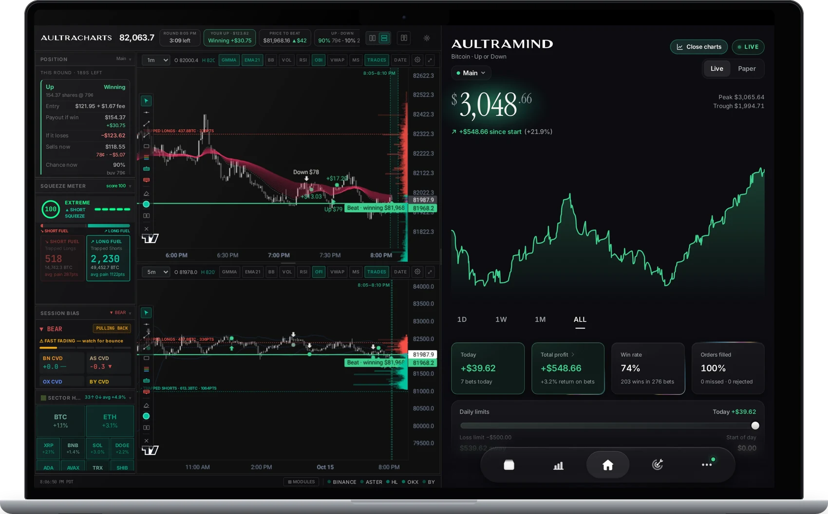Click the LIVE status button

pyautogui.click(x=748, y=47)
